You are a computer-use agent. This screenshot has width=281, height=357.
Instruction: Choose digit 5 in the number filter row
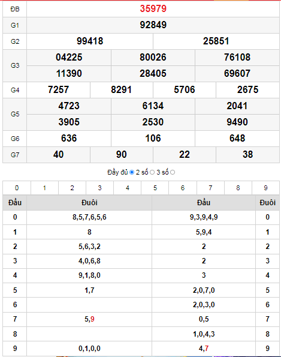point(155,188)
